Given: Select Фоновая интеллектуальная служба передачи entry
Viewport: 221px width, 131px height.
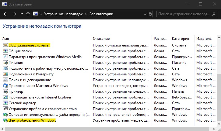Looking at the screenshot, I should [49, 115].
